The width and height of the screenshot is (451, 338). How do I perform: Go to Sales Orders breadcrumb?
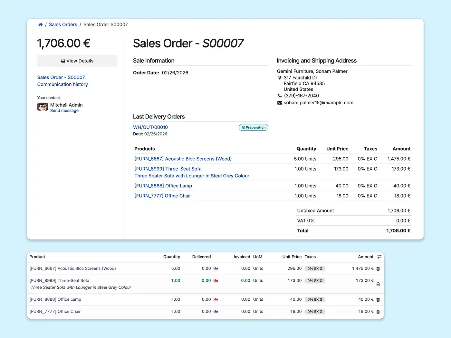point(63,24)
